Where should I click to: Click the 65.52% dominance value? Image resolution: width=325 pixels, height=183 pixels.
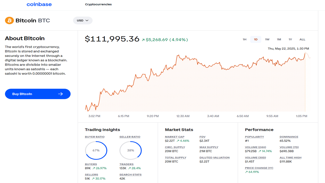285,141
